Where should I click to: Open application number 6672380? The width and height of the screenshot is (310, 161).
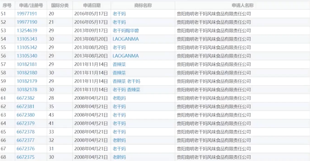(x=26, y=115)
